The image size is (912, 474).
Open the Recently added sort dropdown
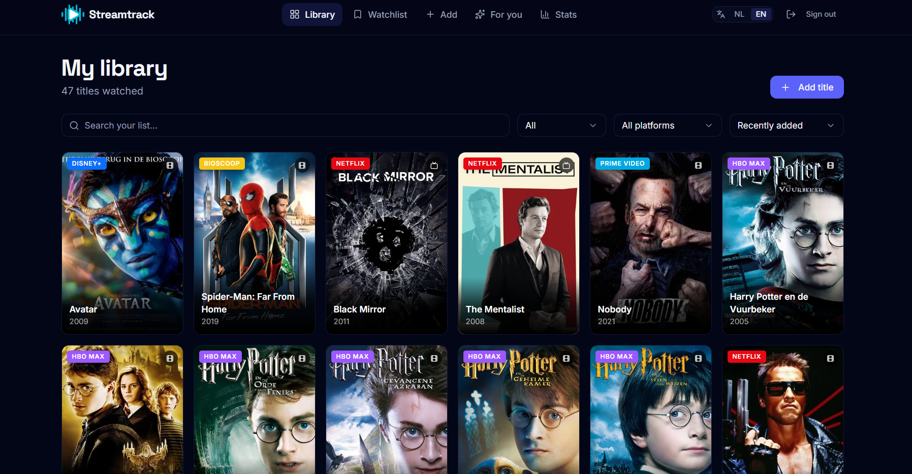click(x=787, y=125)
